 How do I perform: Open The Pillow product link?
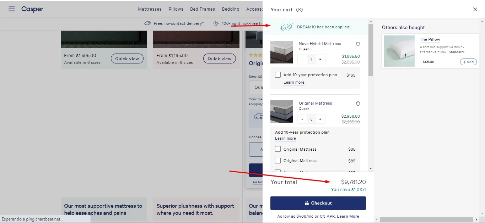pos(430,39)
